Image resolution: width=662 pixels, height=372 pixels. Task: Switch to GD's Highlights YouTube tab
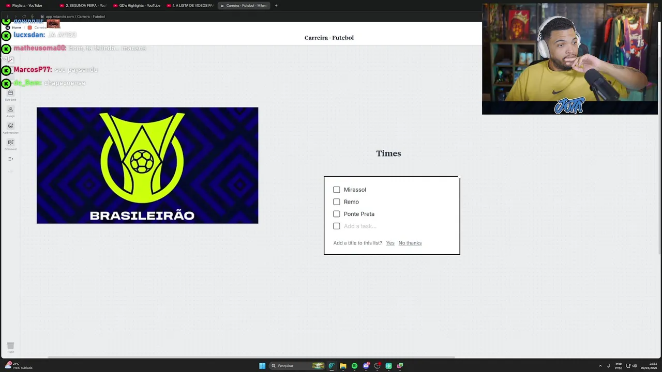coord(137,6)
